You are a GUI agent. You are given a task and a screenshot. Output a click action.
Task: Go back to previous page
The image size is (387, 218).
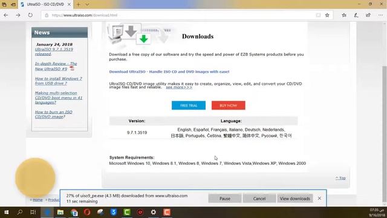(x=6, y=15)
